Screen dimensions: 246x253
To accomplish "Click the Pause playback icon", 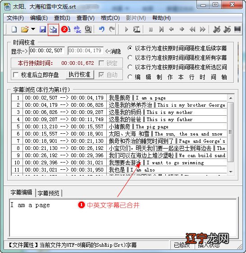I will [150, 30].
